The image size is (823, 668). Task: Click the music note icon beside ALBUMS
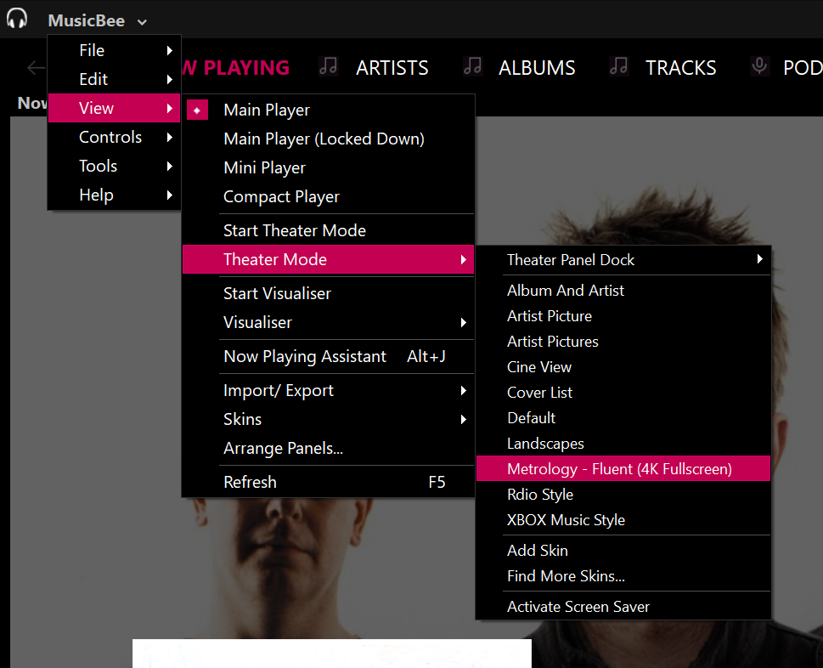472,66
